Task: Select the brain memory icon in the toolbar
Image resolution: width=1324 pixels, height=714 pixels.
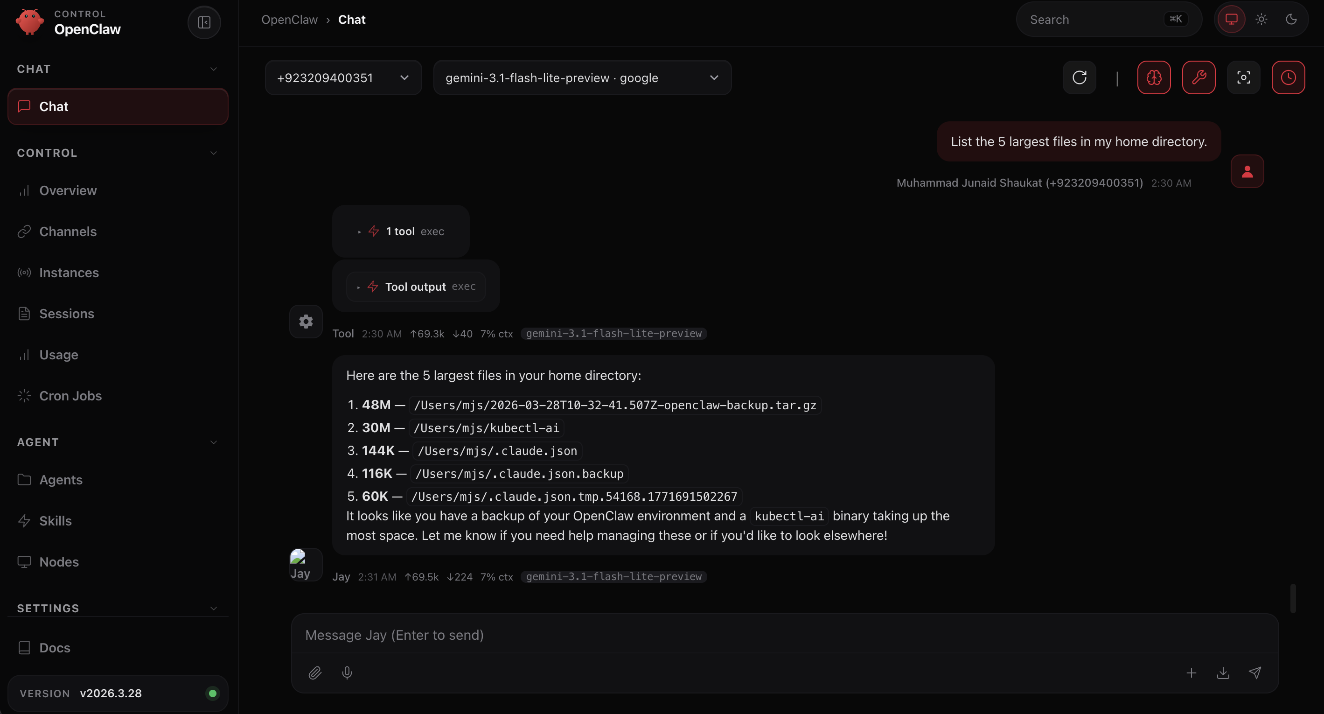Action: 1154,77
